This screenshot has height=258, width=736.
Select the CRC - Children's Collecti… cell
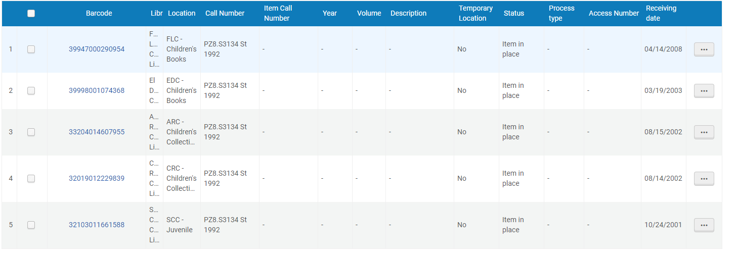[182, 179]
